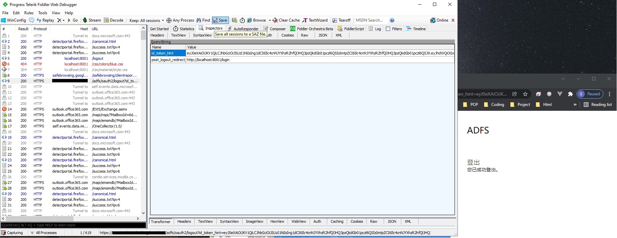
Task: Open Chrome tab search chevron
Action: 563,79
